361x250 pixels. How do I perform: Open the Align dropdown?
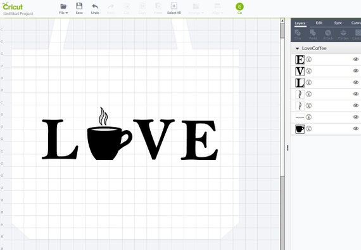(x=218, y=8)
